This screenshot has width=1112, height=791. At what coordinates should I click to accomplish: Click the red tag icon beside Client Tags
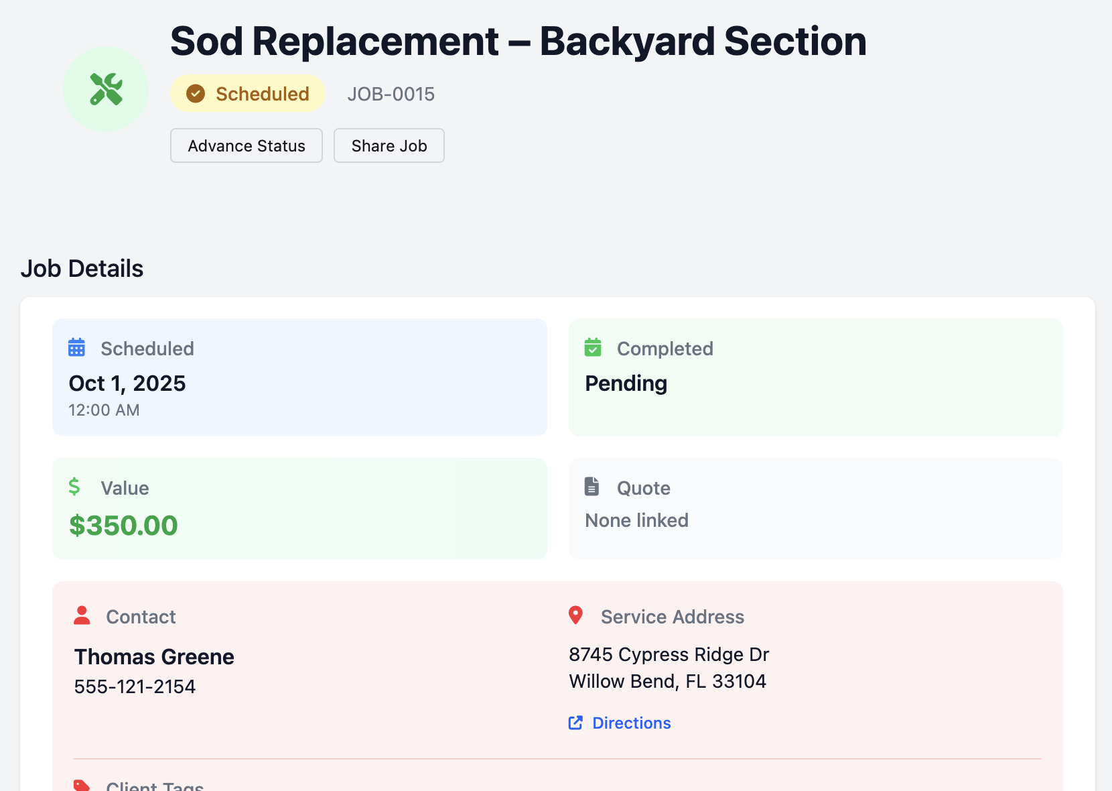[x=82, y=784]
